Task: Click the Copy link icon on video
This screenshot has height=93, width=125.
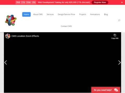Action: (x=115, y=35)
